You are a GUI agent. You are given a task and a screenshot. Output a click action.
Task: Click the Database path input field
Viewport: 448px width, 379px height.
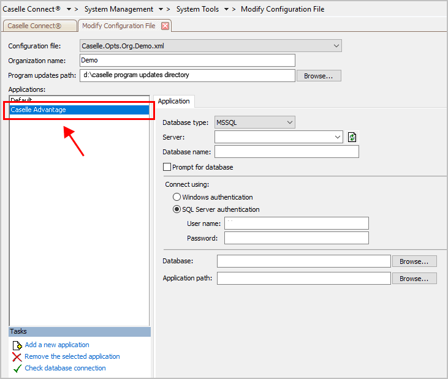(x=304, y=261)
